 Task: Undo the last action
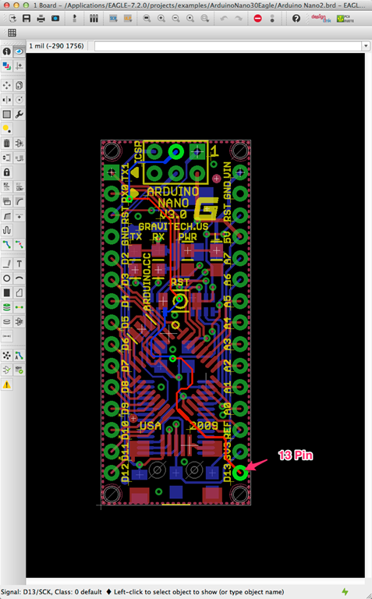pyautogui.click(x=224, y=19)
